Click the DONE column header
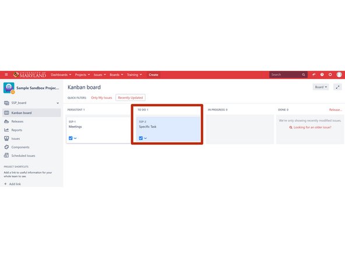 pos(283,110)
